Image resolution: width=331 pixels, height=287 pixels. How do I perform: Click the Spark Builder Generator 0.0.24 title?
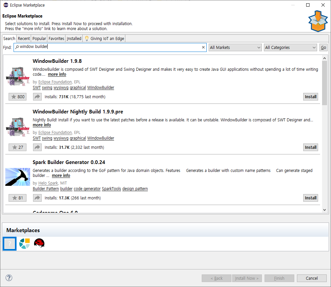pyautogui.click(x=69, y=162)
